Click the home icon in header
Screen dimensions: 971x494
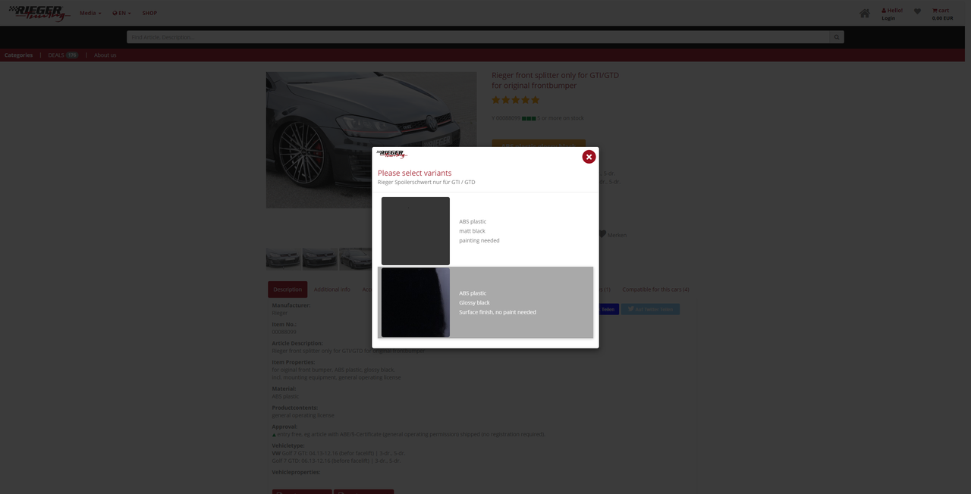[x=865, y=13]
